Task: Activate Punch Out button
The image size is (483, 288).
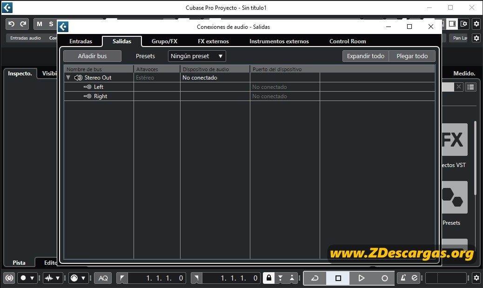Action: point(292,278)
